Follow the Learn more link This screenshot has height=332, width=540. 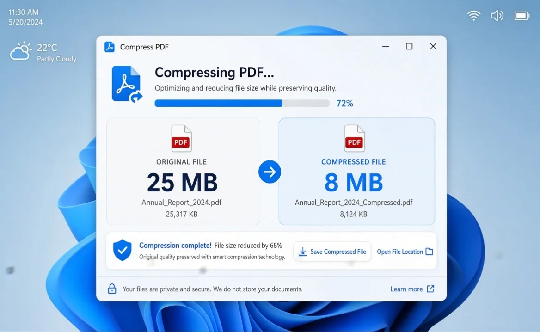click(412, 289)
